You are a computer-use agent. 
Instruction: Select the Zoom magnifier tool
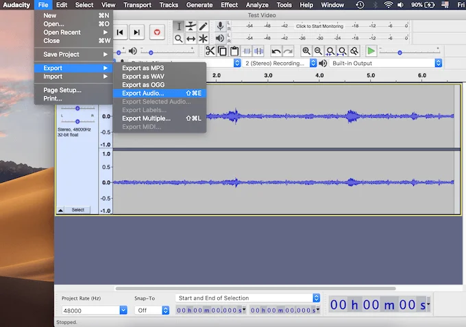[x=179, y=38]
